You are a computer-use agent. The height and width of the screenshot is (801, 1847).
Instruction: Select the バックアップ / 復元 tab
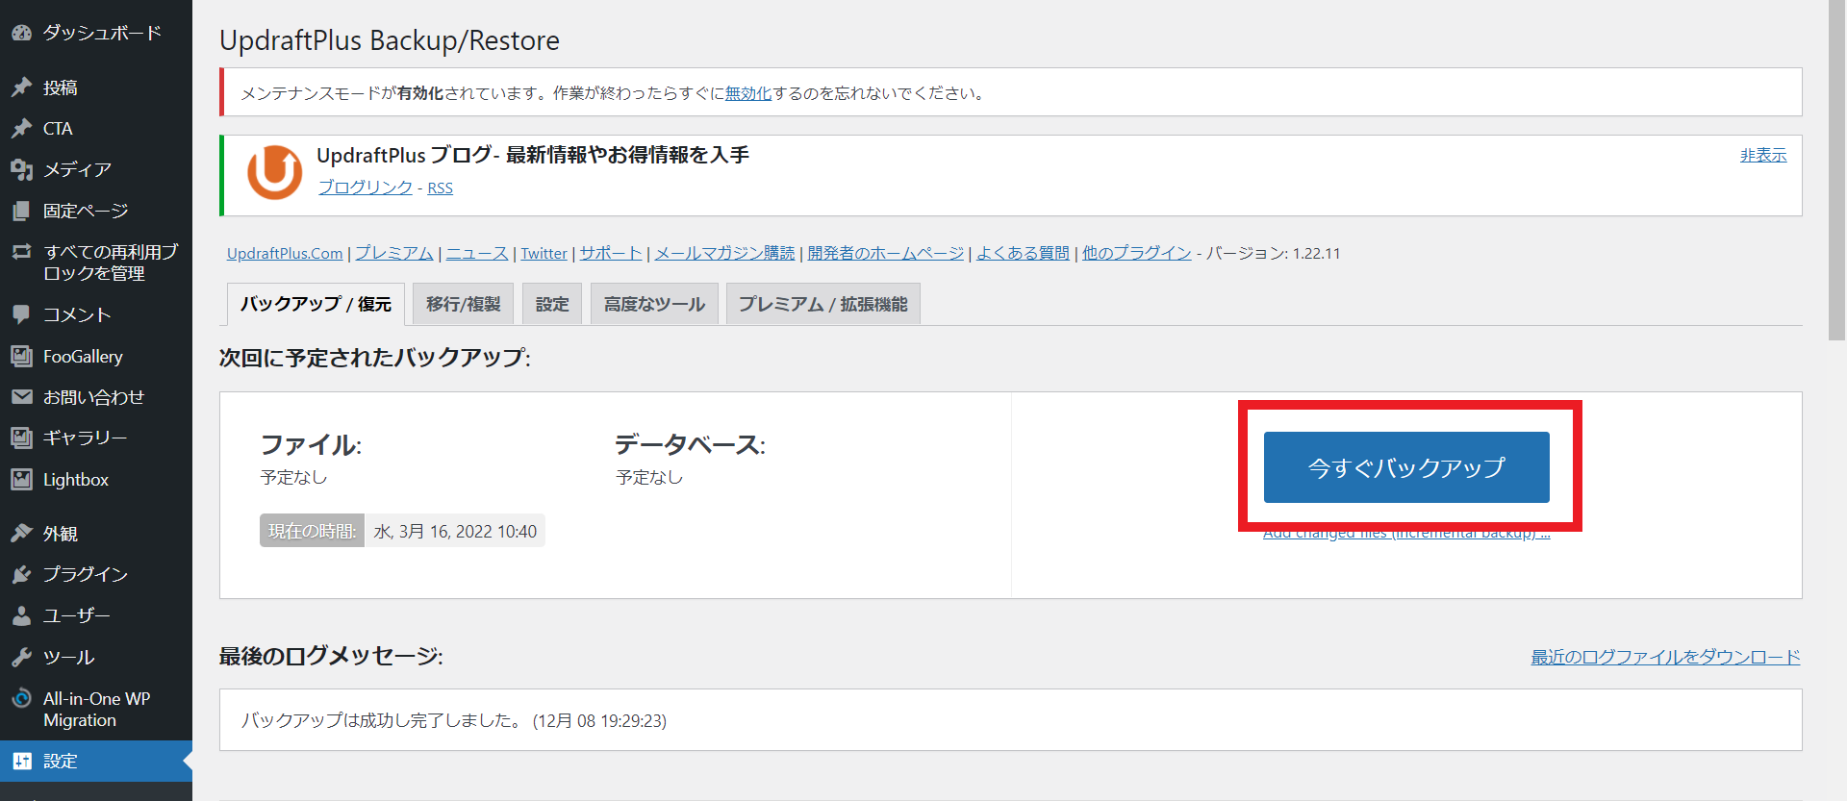pyautogui.click(x=316, y=304)
